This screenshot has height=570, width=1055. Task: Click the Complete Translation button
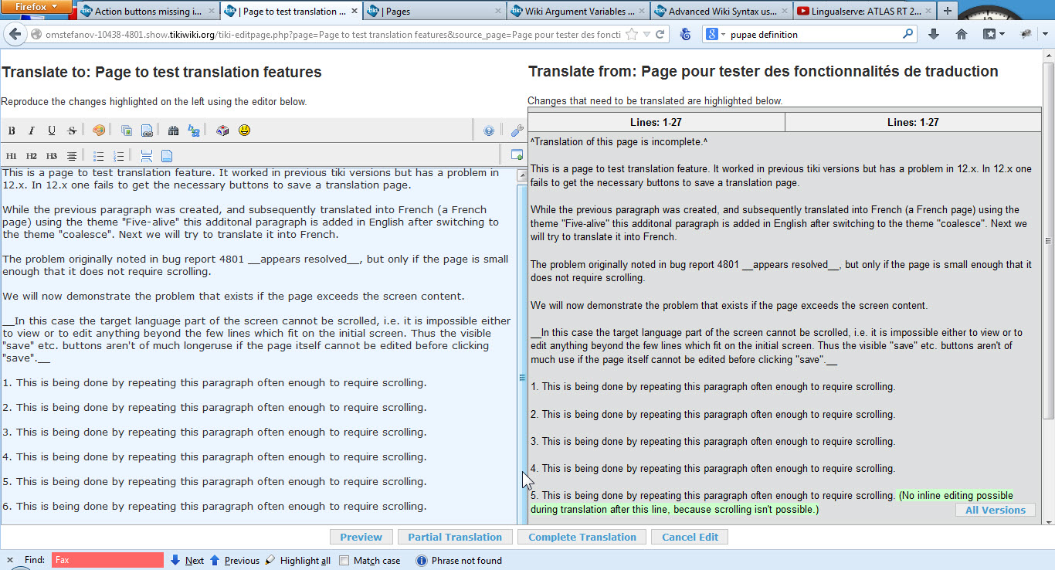pyautogui.click(x=582, y=537)
